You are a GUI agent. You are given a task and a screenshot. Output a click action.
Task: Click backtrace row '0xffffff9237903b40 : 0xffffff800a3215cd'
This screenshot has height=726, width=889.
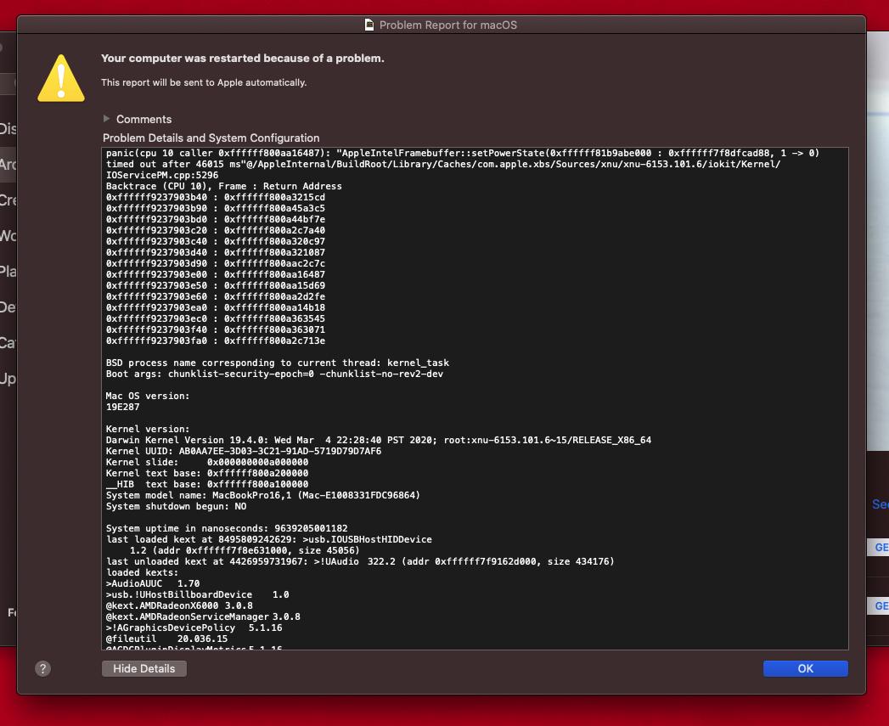point(216,197)
